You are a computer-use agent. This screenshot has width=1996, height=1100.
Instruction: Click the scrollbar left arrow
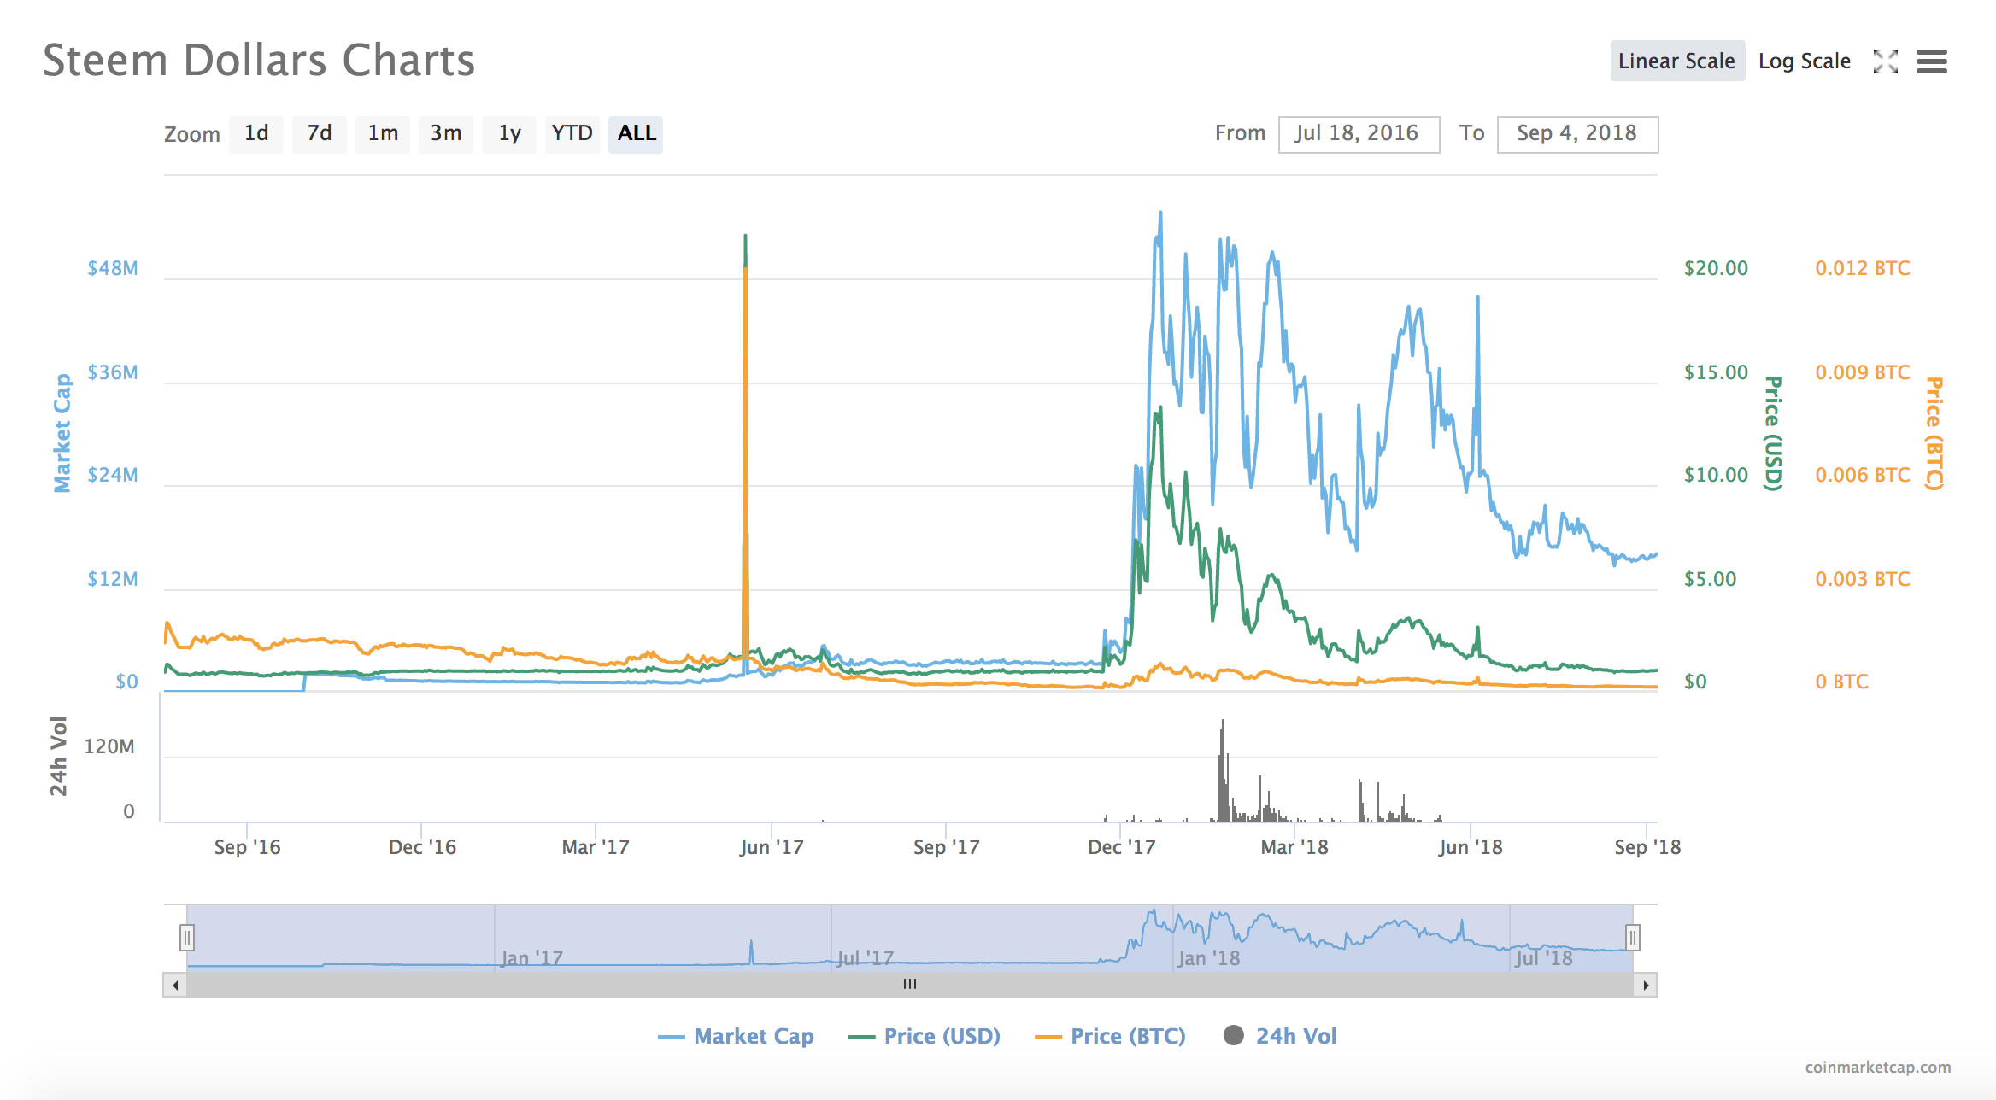tap(175, 985)
